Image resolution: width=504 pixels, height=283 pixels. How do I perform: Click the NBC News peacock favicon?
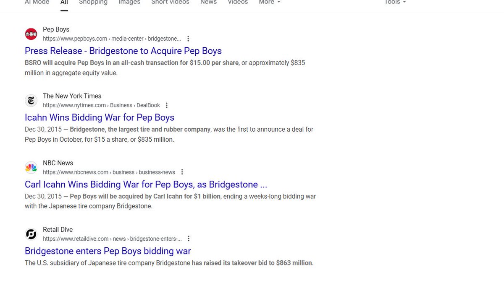tap(31, 167)
